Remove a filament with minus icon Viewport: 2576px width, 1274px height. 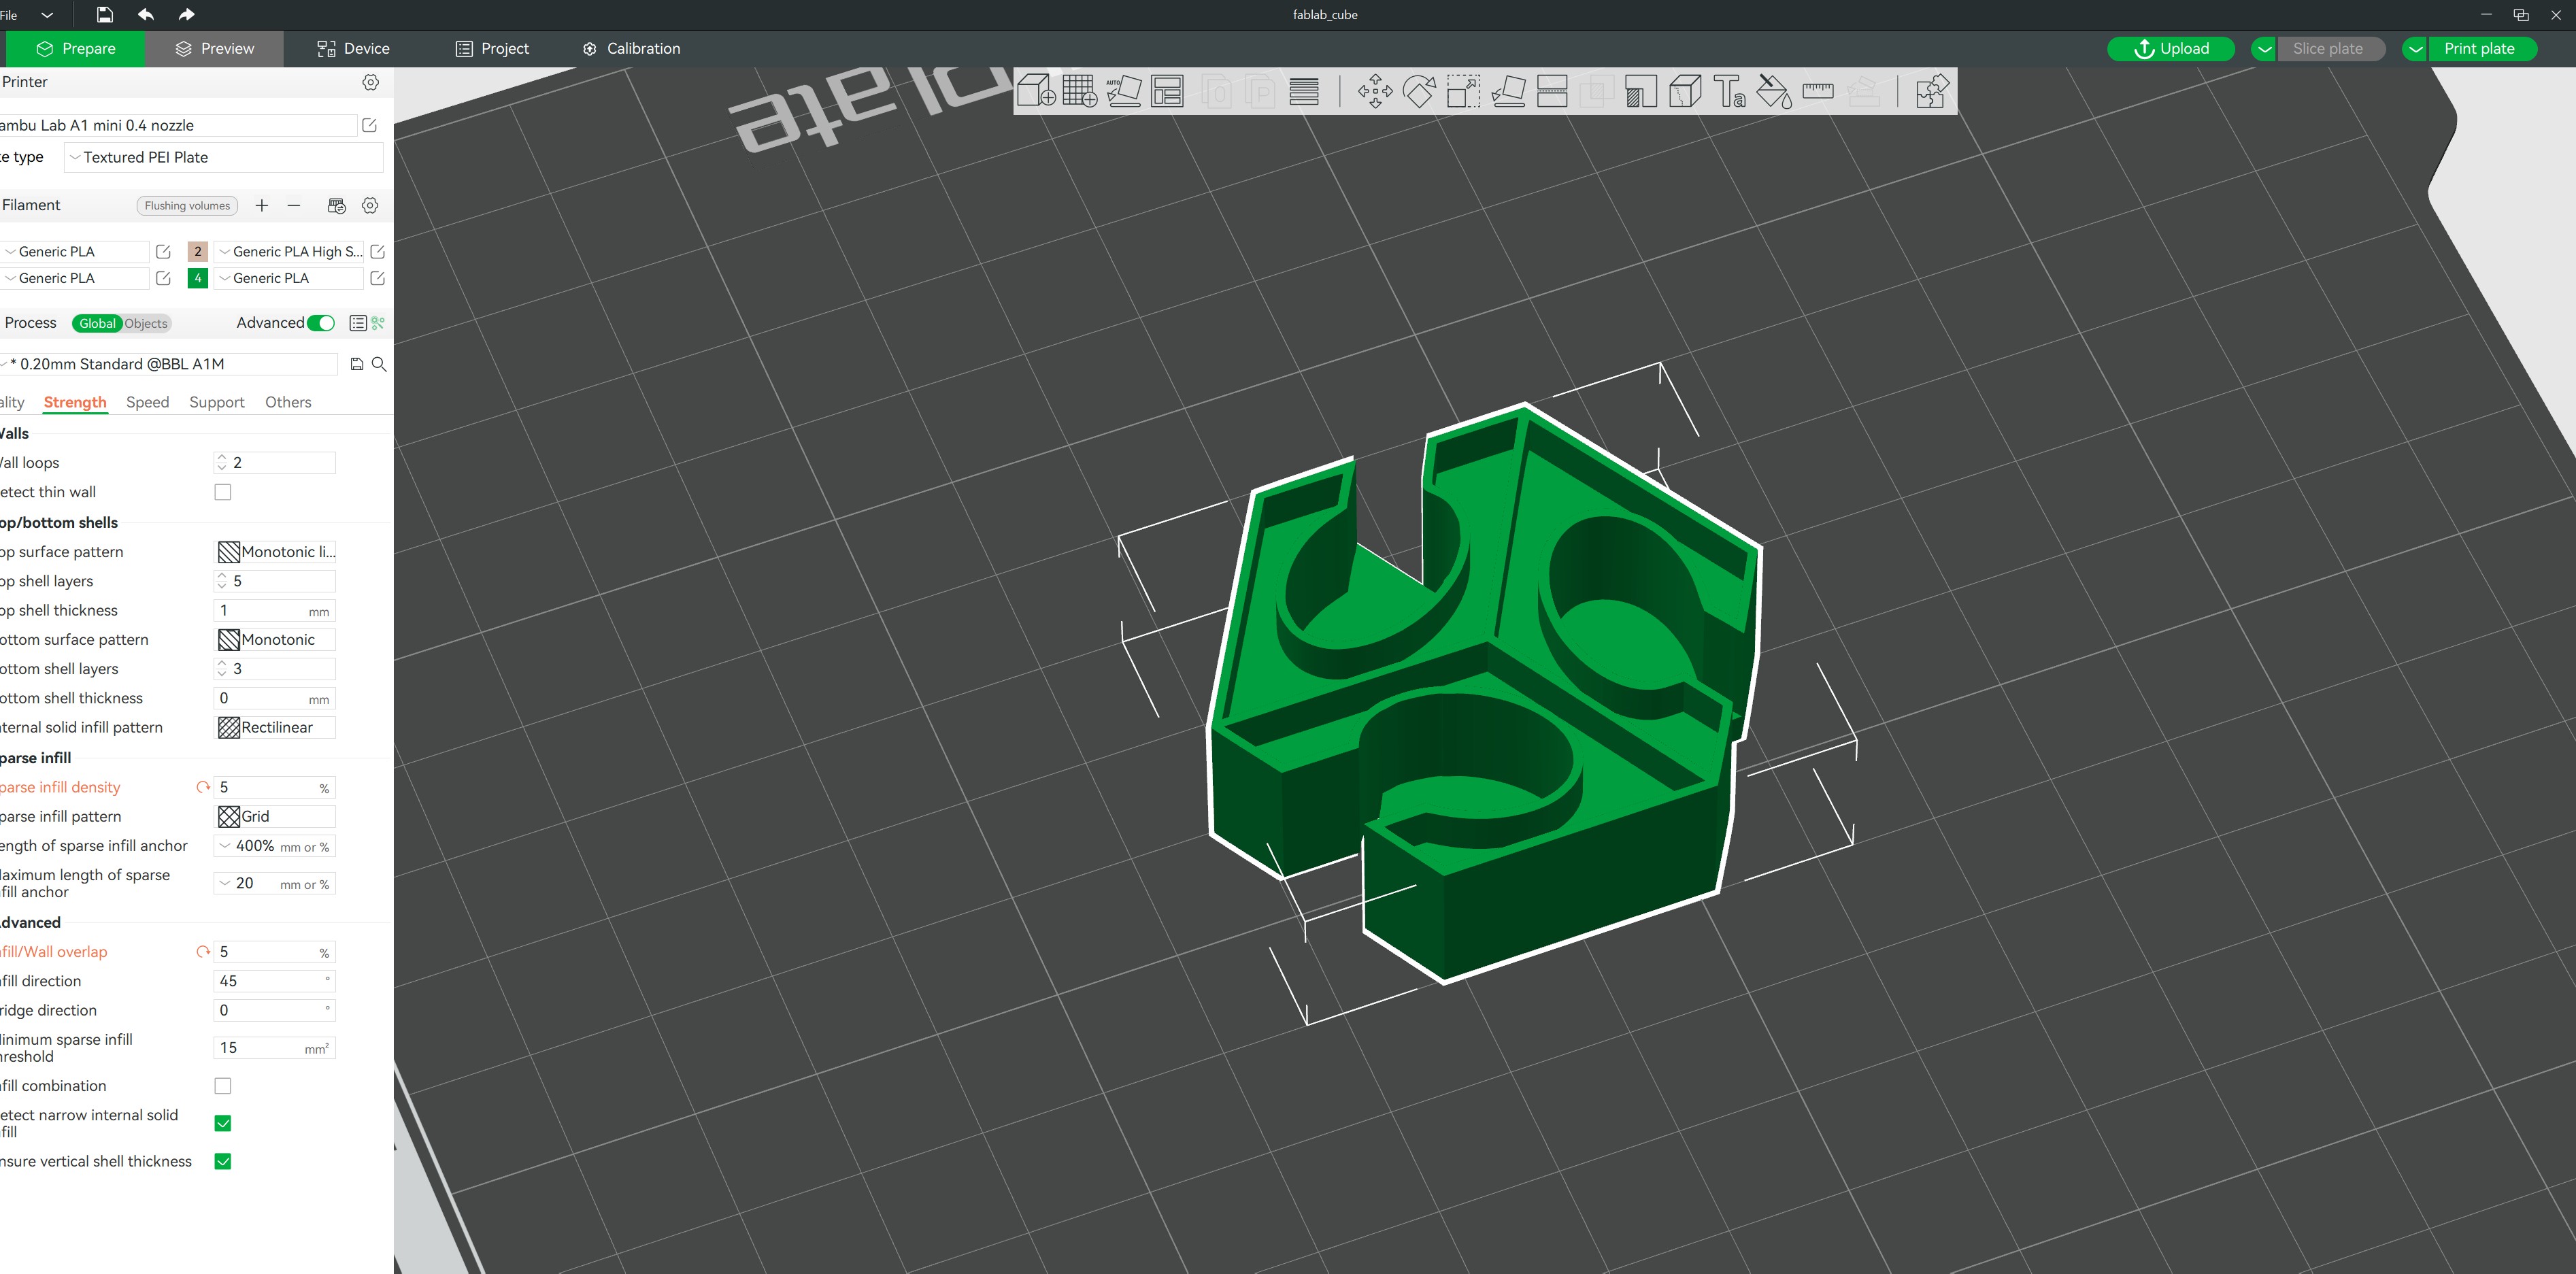click(294, 205)
